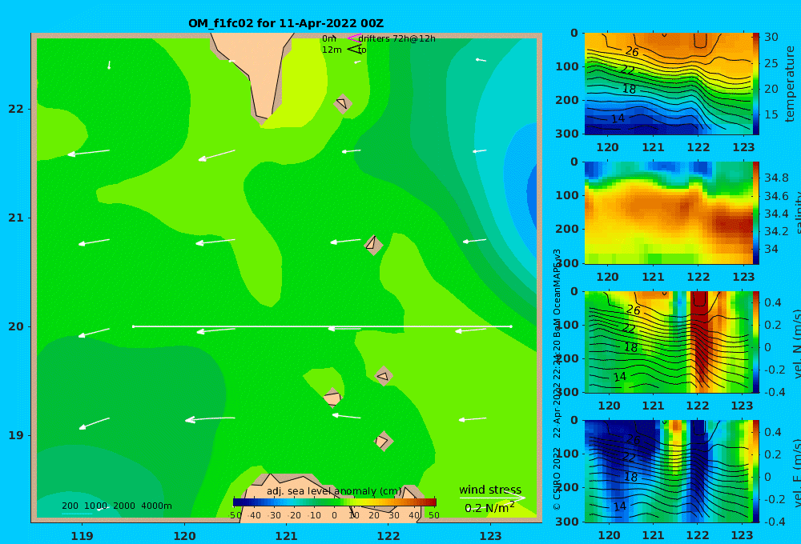Click the '0m' legend label
Image resolution: width=801 pixels, height=544 pixels.
click(328, 38)
